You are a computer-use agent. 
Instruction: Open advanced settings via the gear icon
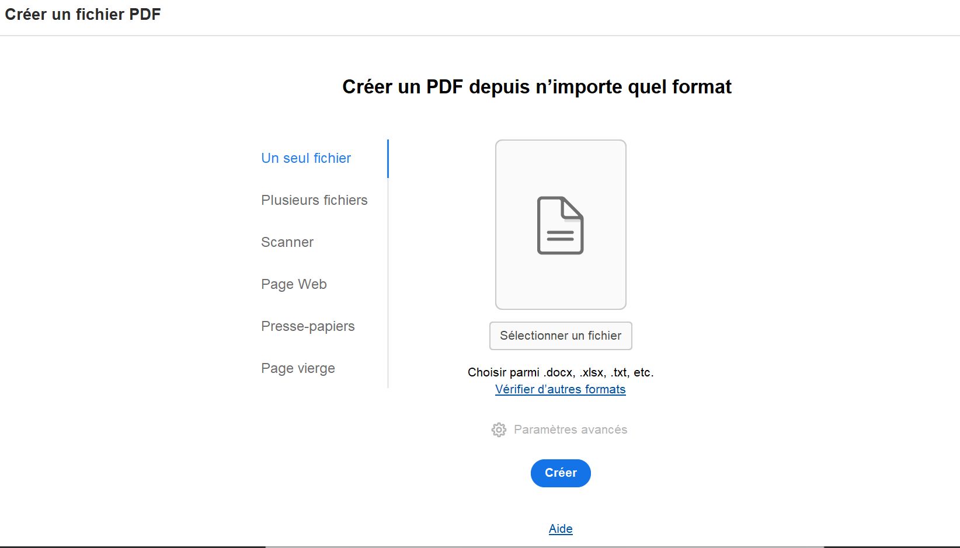[x=499, y=430]
